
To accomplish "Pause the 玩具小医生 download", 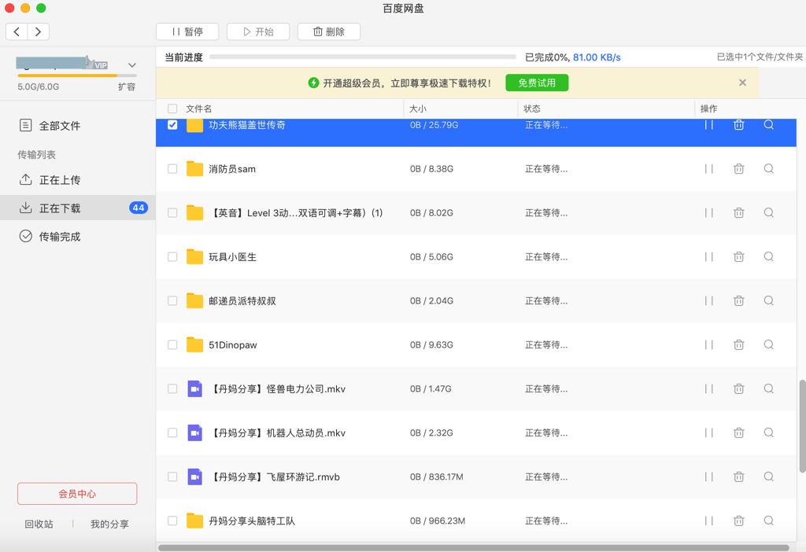I will pos(709,257).
